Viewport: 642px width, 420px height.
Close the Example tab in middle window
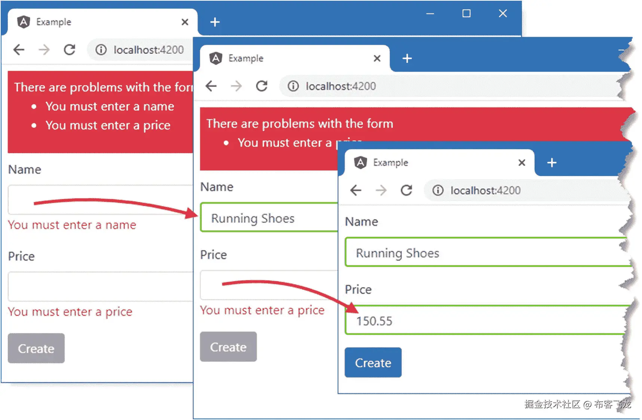click(x=377, y=58)
